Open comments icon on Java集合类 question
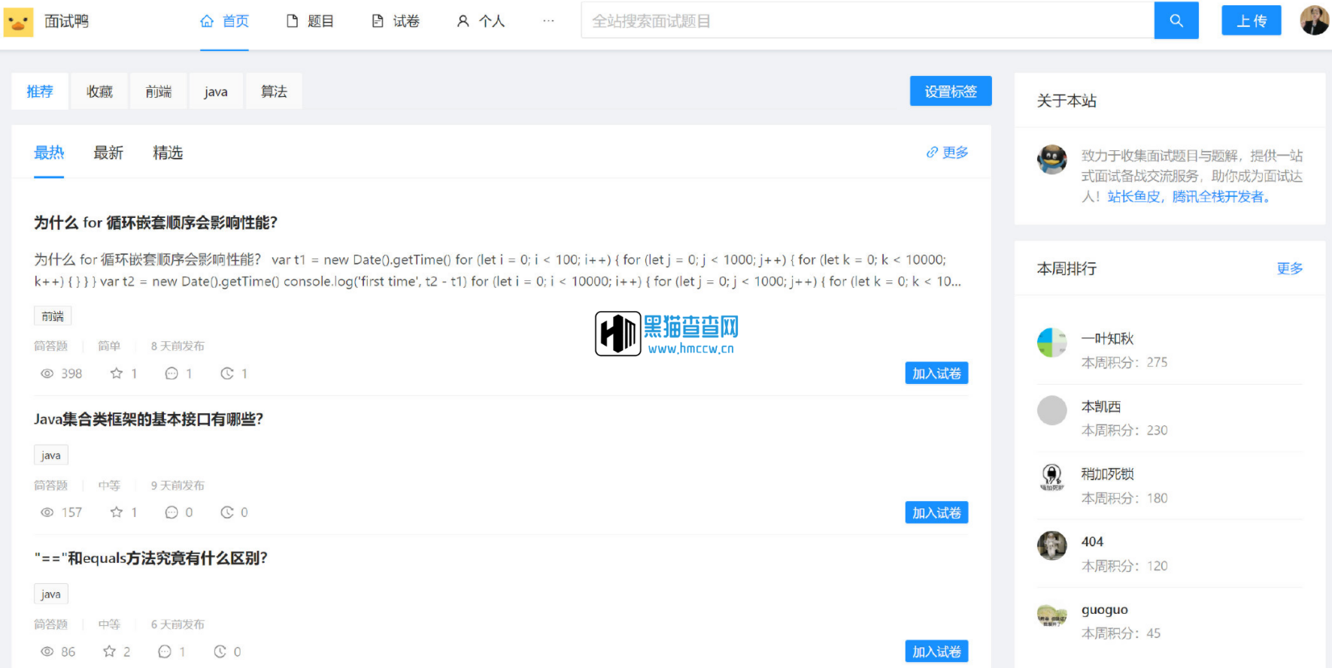The image size is (1332, 668). pos(171,512)
